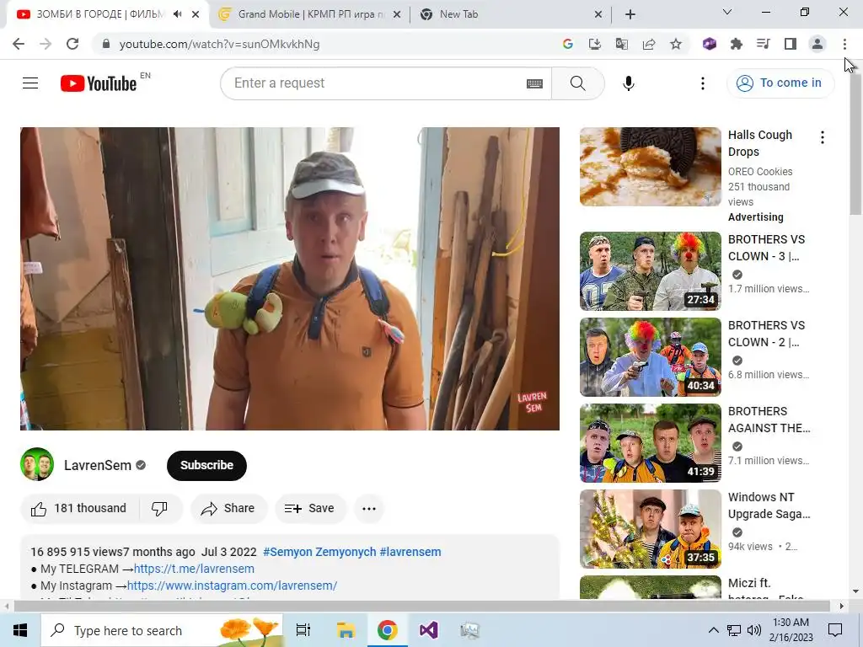Screen dimensions: 863x647
Task: Open Windows NT Upgrade Saga thumbnail
Action: point(651,529)
